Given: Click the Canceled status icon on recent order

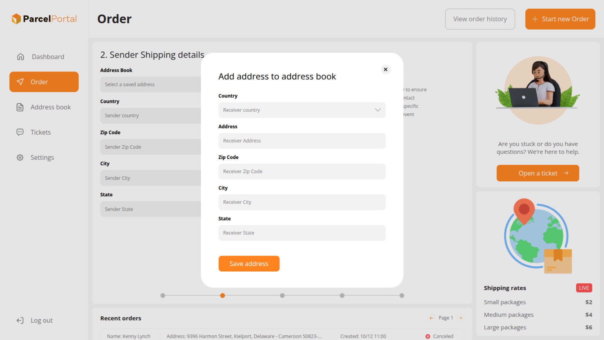Looking at the screenshot, I should click(428, 336).
